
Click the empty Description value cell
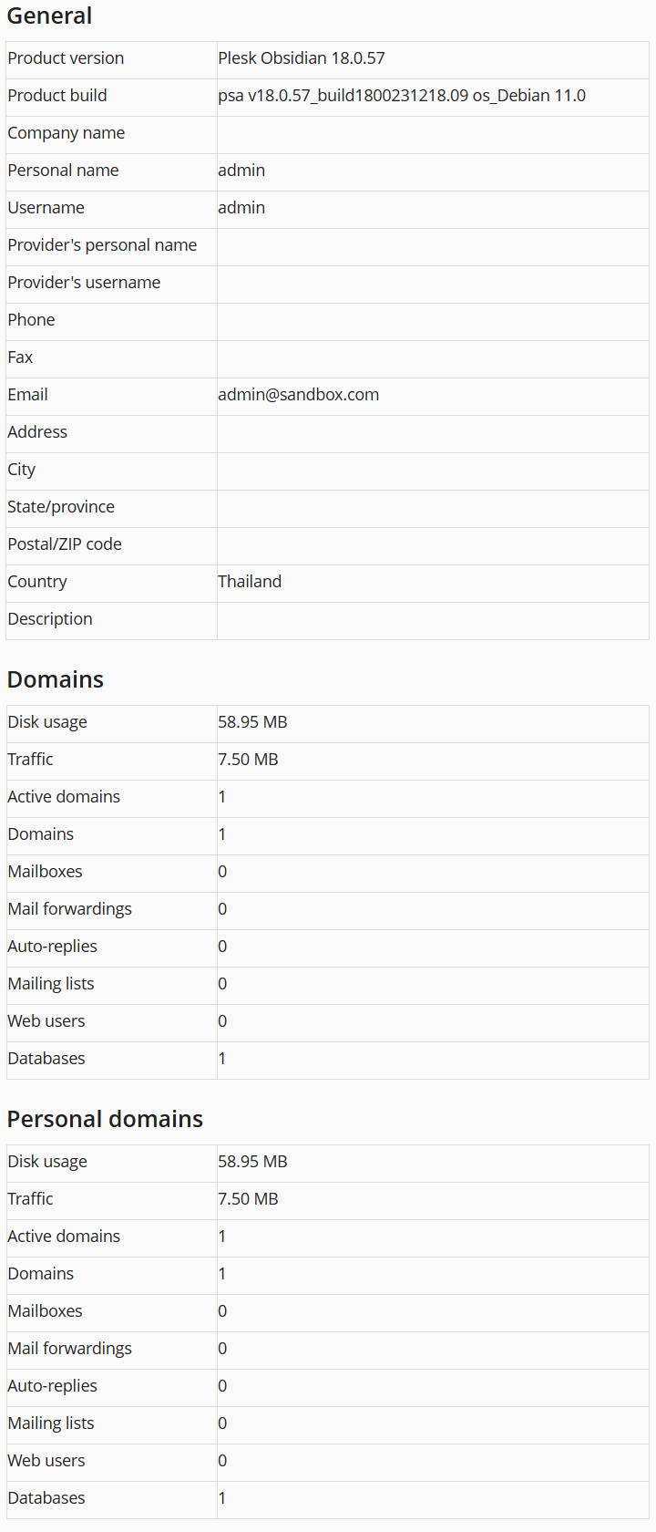coord(432,619)
